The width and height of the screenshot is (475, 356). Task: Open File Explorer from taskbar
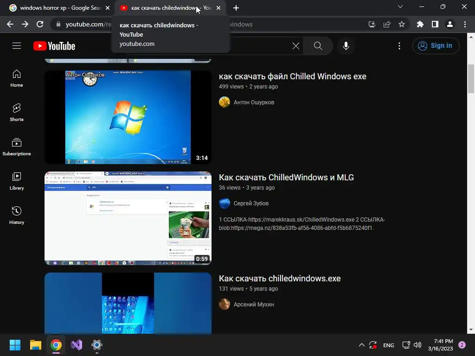(x=35, y=345)
